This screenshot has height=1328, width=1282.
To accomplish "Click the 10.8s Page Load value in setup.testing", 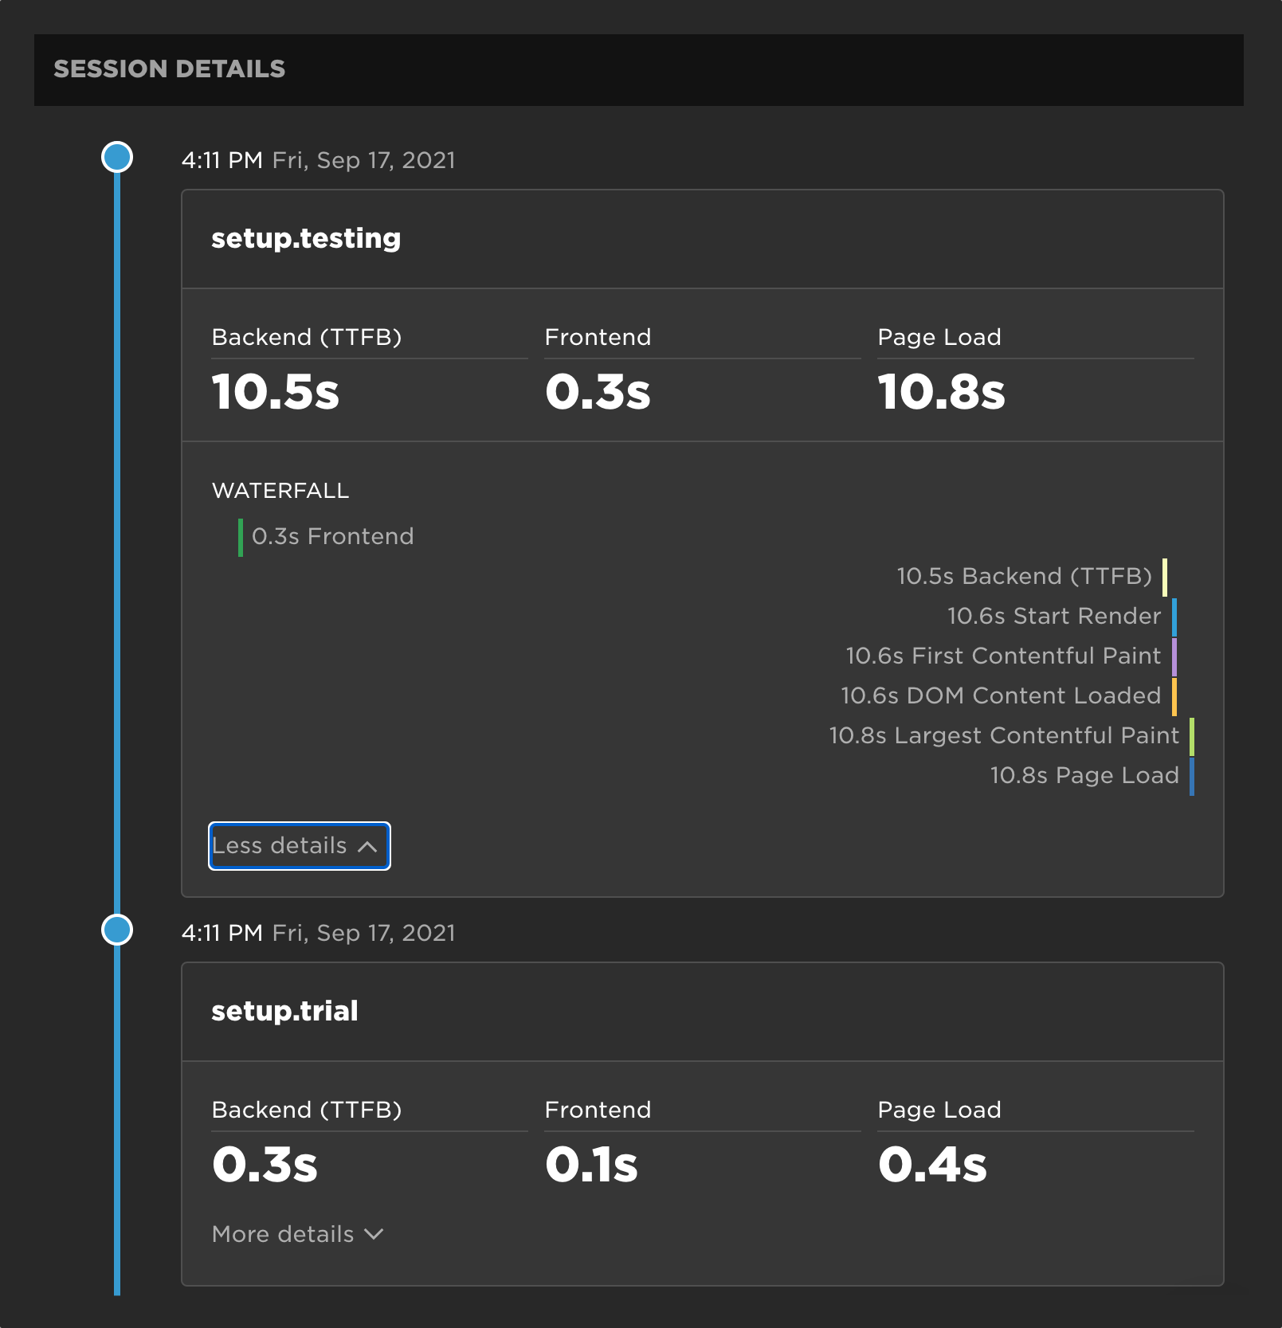I will coord(942,392).
